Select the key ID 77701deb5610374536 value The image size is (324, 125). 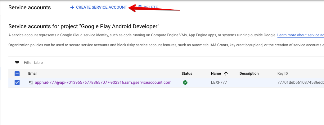click(300, 83)
